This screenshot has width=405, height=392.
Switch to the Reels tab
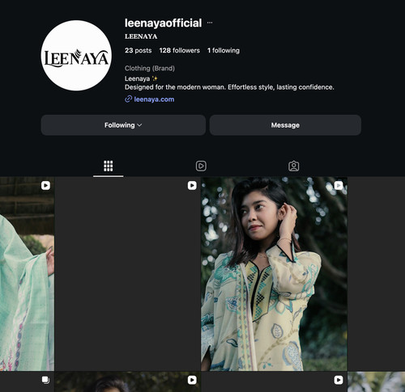201,166
